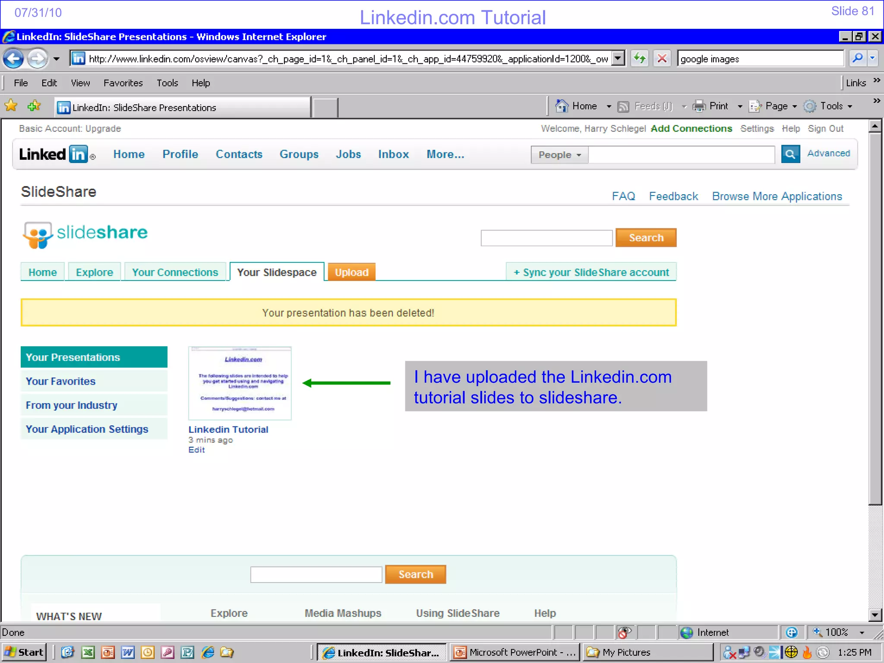Switch to Microsoft PowerPoint taskbar button
884x663 pixels.
coord(516,652)
